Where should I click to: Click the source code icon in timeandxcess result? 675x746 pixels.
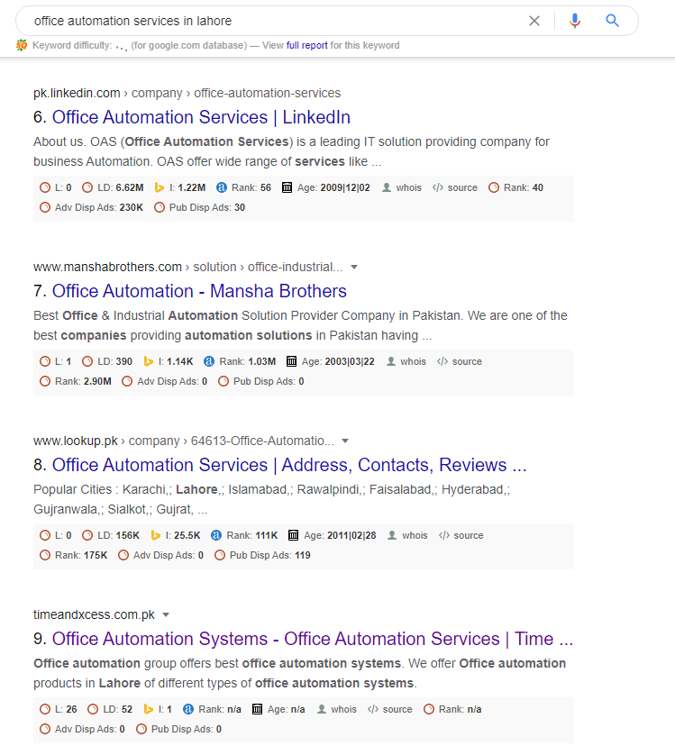[373, 709]
